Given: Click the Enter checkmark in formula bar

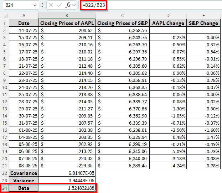Looking at the screenshot, I should pyautogui.click(x=59, y=5).
